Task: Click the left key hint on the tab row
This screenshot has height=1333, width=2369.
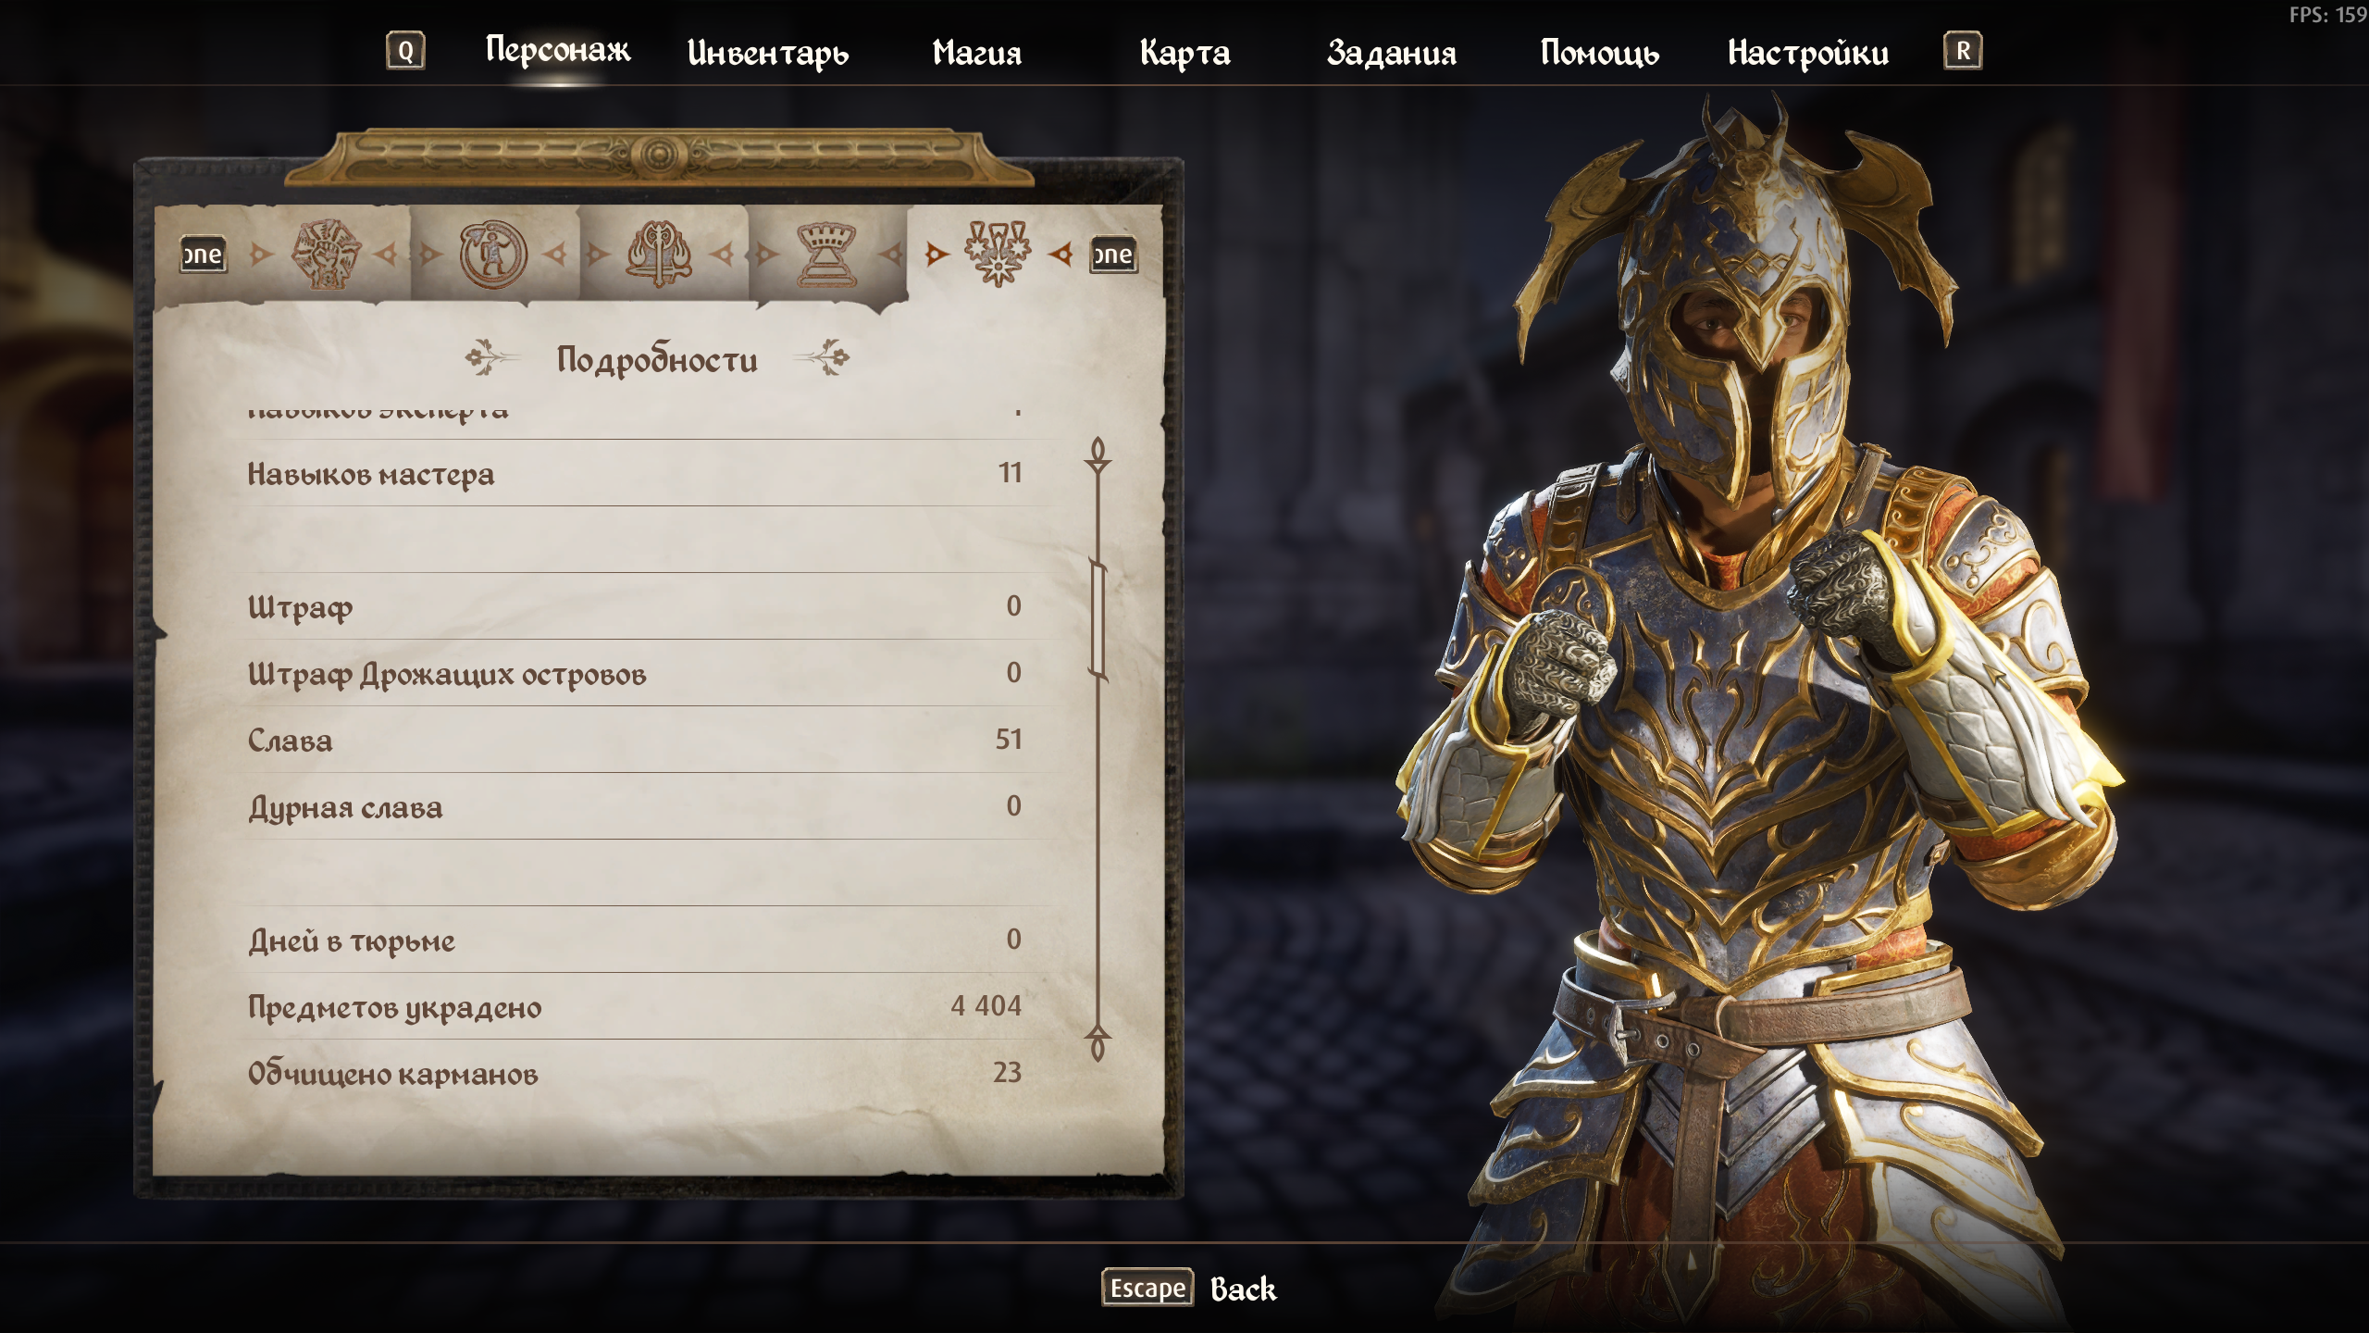Action: click(x=203, y=255)
